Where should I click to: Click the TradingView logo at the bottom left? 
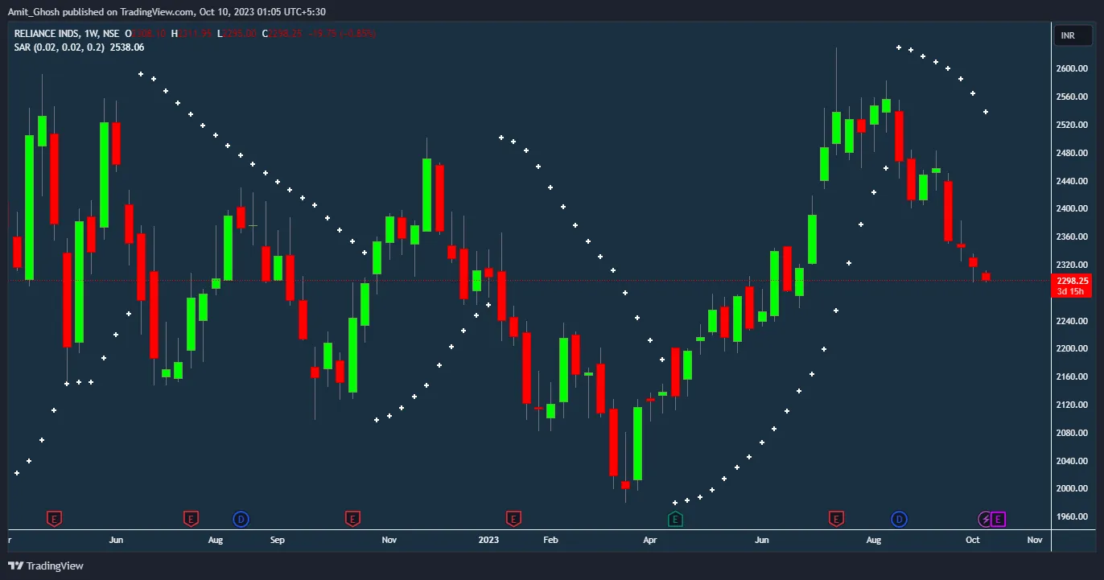point(46,566)
